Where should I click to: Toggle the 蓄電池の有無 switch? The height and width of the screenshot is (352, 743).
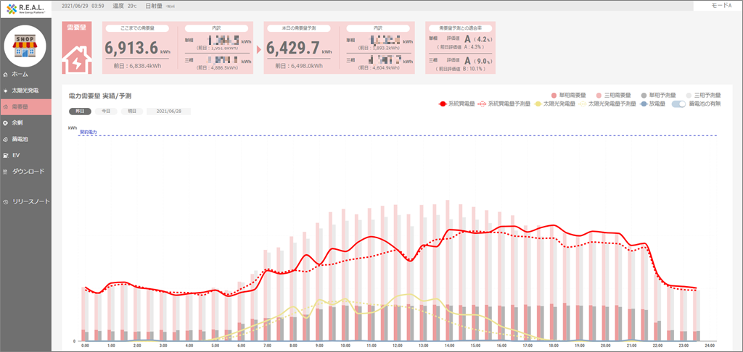click(678, 104)
